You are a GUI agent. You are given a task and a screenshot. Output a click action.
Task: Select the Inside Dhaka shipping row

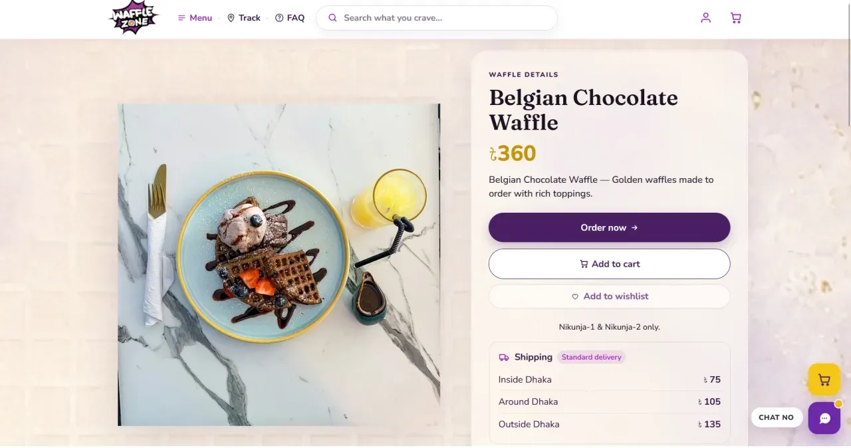(x=609, y=380)
